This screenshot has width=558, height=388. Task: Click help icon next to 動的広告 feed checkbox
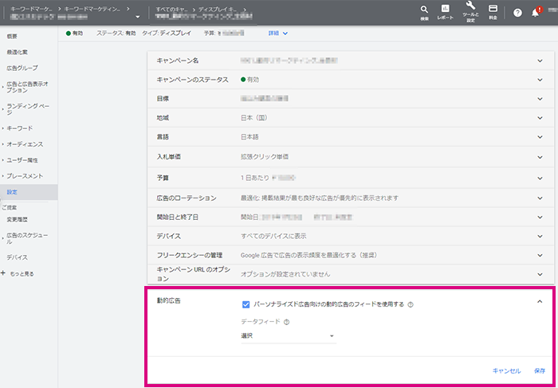[x=411, y=304]
